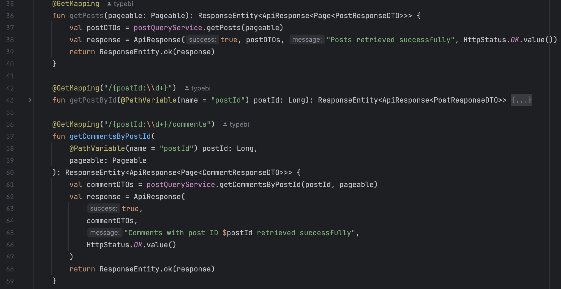The image size is (561, 289).
Task: Click the success: inlay hint on line 38
Action: tap(202, 39)
